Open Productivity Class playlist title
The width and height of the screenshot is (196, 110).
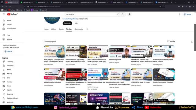(115, 60)
